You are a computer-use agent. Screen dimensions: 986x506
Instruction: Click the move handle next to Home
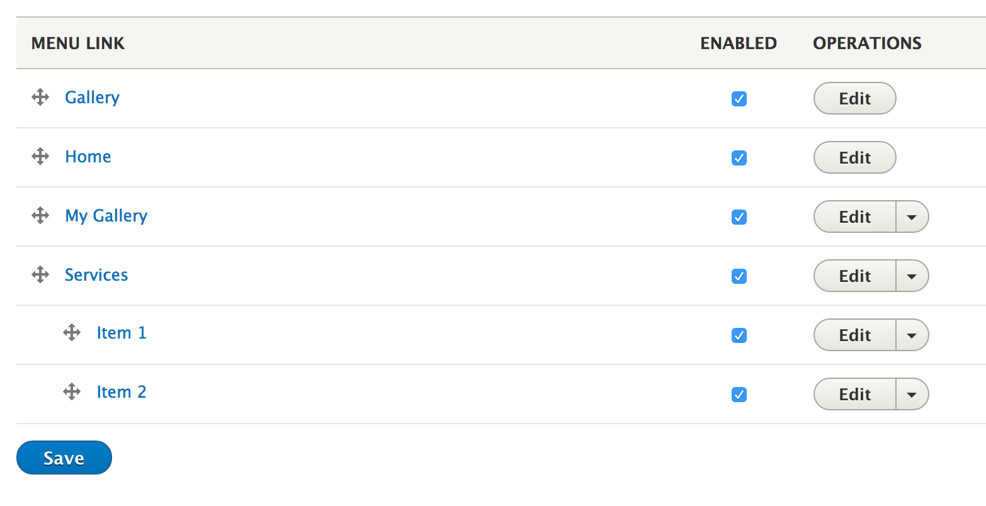click(x=40, y=157)
